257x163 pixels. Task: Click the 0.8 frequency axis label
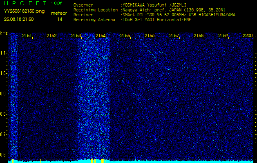[3, 114]
